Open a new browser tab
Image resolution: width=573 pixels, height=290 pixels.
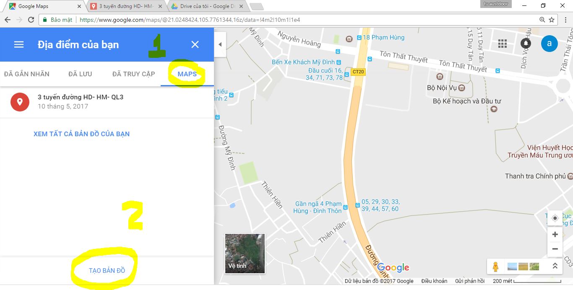click(256, 6)
